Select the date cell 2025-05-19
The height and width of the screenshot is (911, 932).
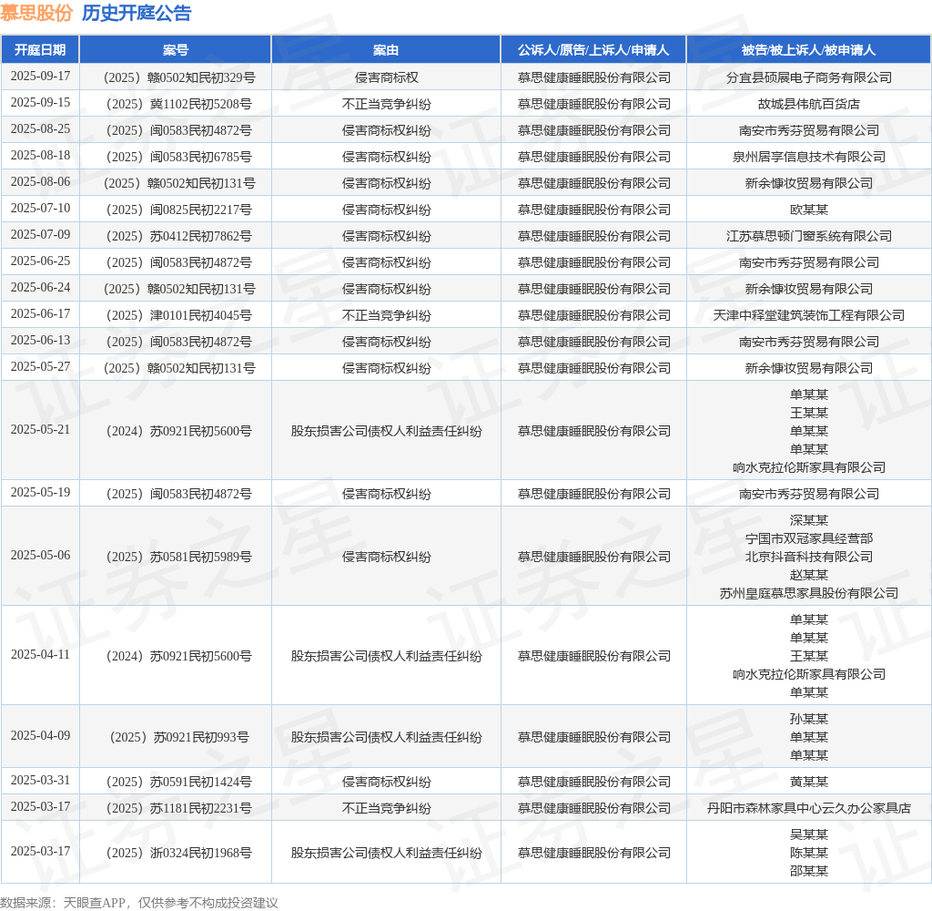[x=40, y=493]
